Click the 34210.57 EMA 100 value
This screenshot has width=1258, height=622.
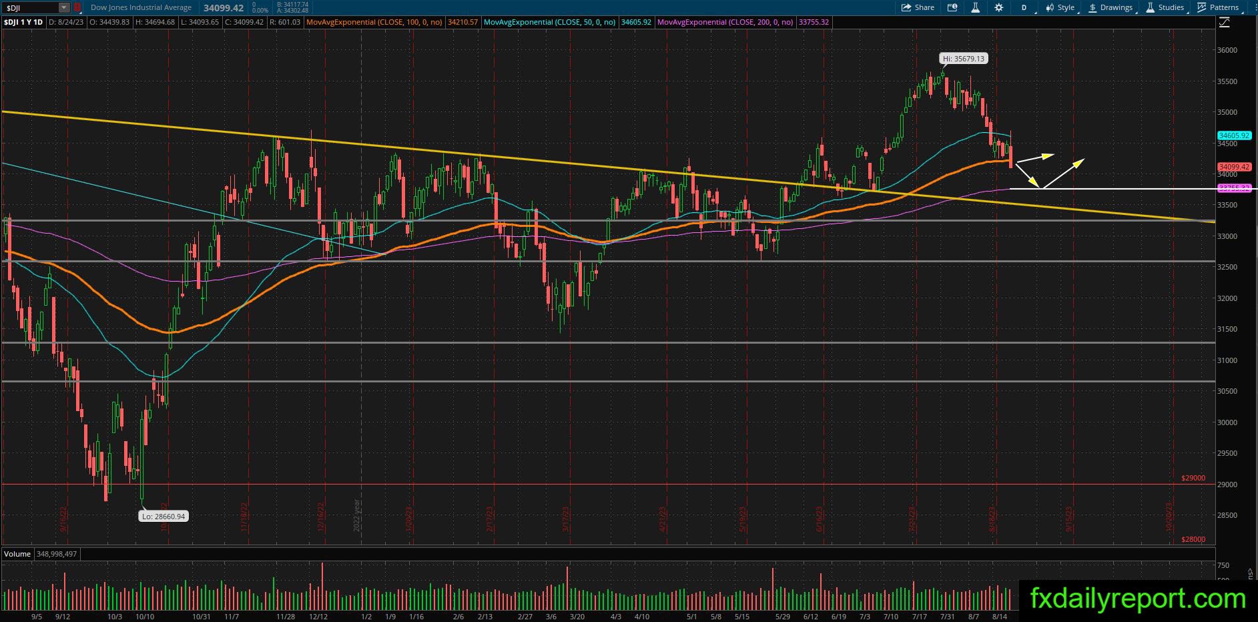462,22
